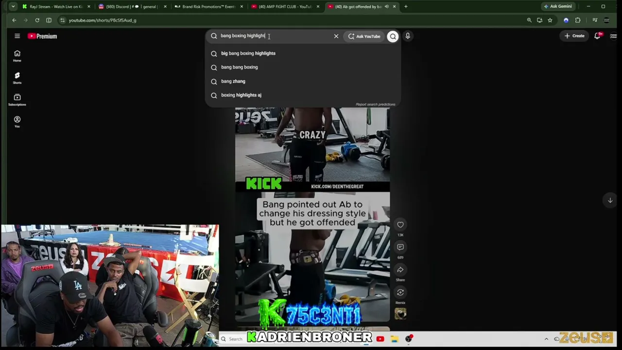Remix this Short
The width and height of the screenshot is (622, 350).
400,292
